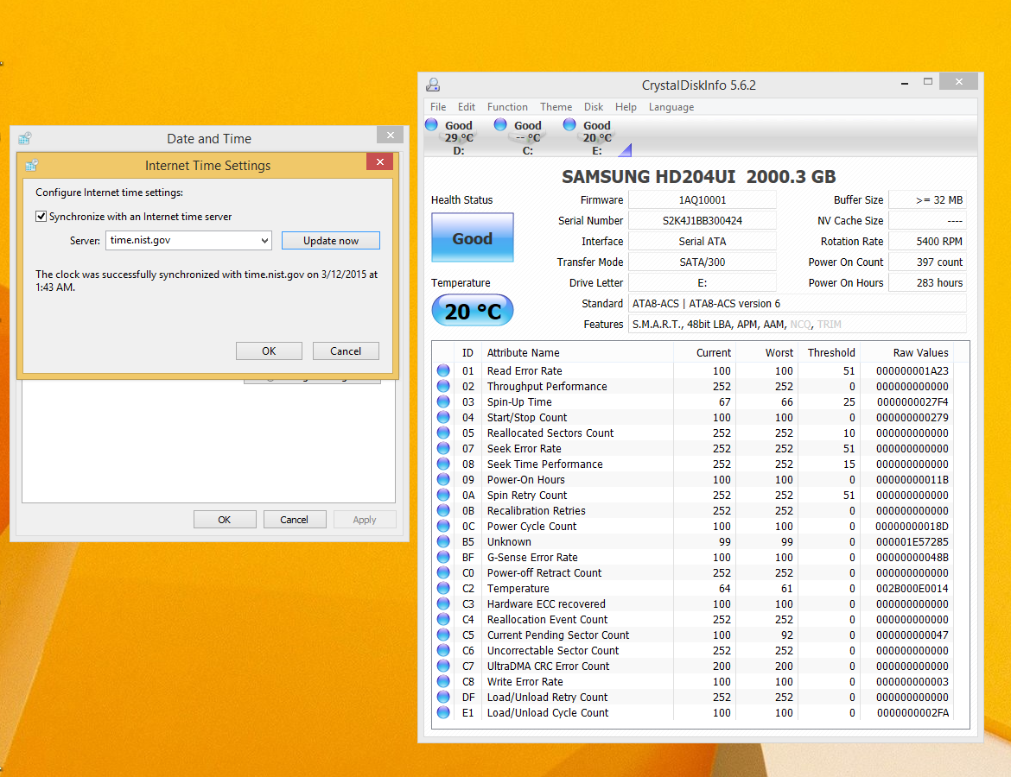Screen dimensions: 1011x777
Task: Click status orb for Power Cycle Count
Action: (x=443, y=526)
